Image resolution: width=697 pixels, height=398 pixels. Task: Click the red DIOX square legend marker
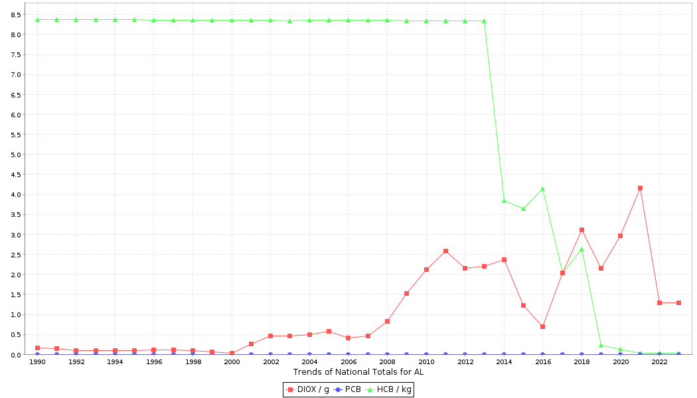point(290,389)
